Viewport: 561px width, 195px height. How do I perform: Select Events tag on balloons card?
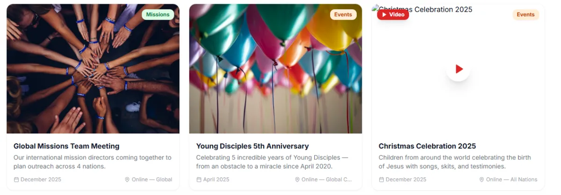pyautogui.click(x=343, y=14)
